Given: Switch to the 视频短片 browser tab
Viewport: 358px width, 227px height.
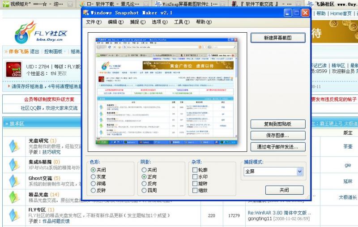Looking at the screenshot, I should click(x=37, y=4).
